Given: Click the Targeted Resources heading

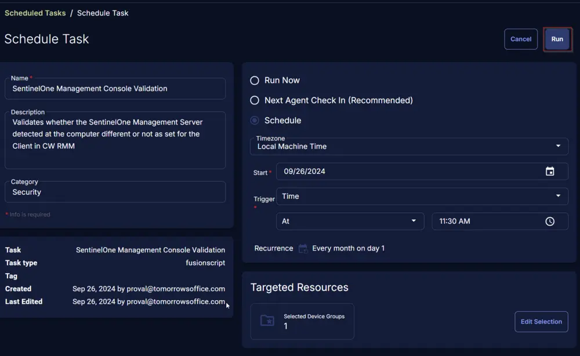Looking at the screenshot, I should [x=299, y=287].
